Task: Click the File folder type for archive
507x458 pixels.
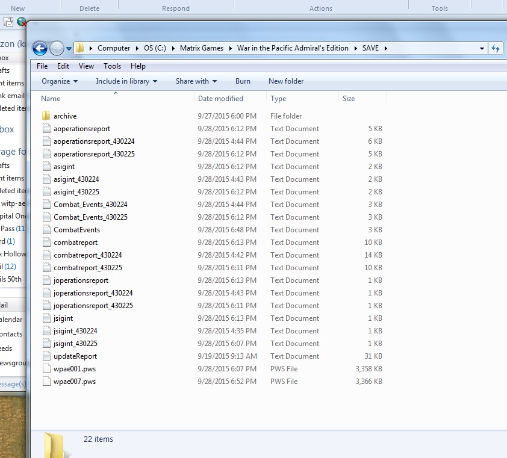Action: click(x=286, y=116)
